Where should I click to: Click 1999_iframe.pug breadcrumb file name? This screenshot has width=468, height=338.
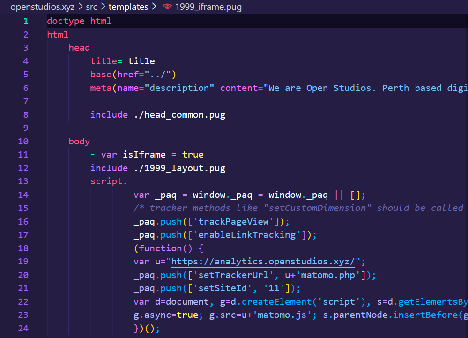point(208,7)
